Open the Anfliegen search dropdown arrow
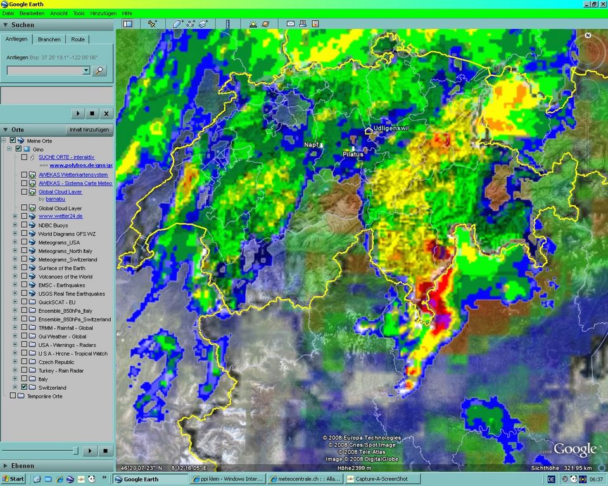 tap(86, 70)
